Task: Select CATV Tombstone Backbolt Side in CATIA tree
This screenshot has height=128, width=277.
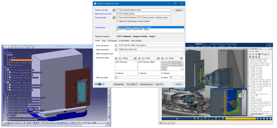Action: [21, 62]
